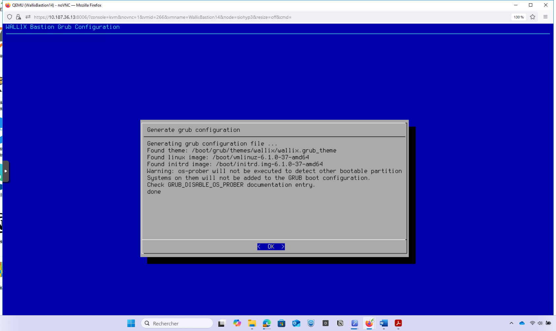Image resolution: width=556 pixels, height=331 pixels.
Task: Open the volume speaker tray icon
Action: (x=540, y=323)
